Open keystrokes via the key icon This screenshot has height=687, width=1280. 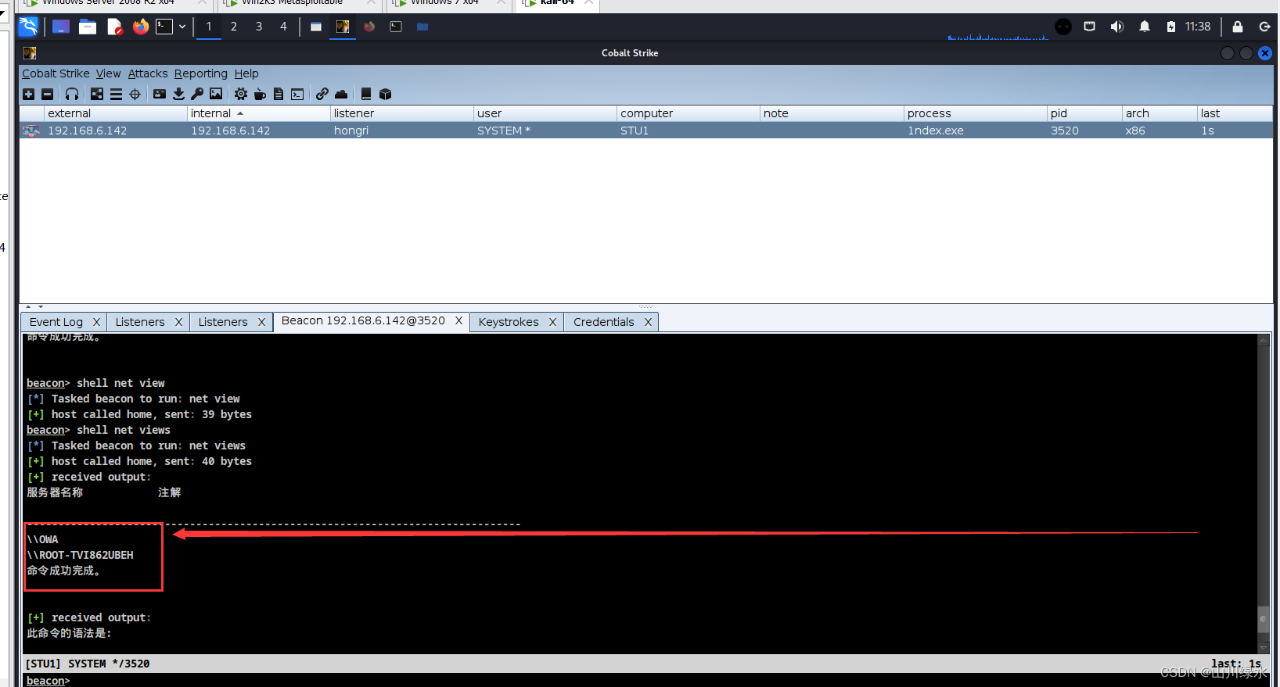[x=197, y=94]
